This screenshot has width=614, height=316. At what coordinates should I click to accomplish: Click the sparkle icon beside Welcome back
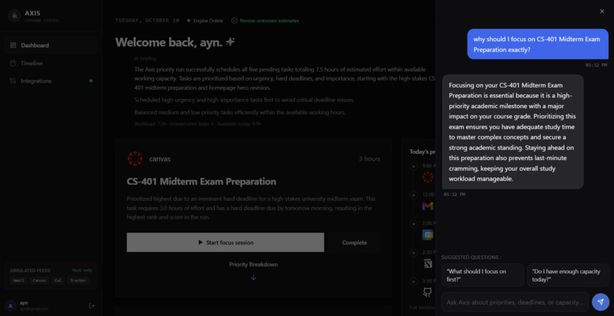(x=231, y=42)
